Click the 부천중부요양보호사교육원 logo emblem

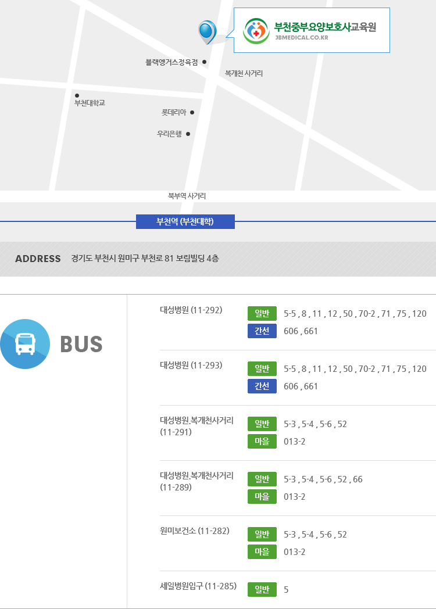(256, 31)
